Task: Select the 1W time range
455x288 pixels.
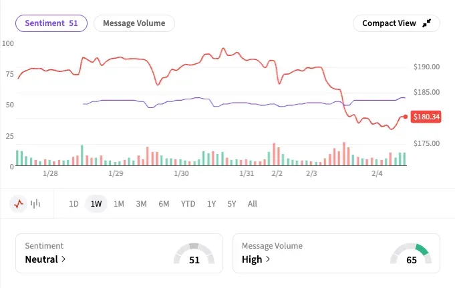Action: pos(96,204)
